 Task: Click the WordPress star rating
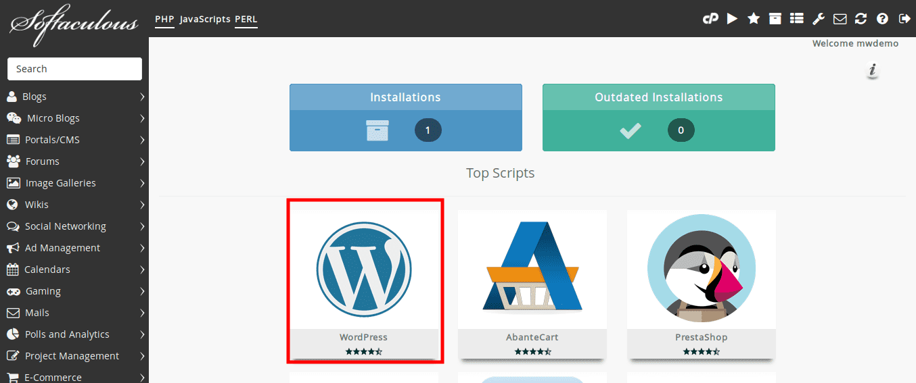(x=364, y=351)
